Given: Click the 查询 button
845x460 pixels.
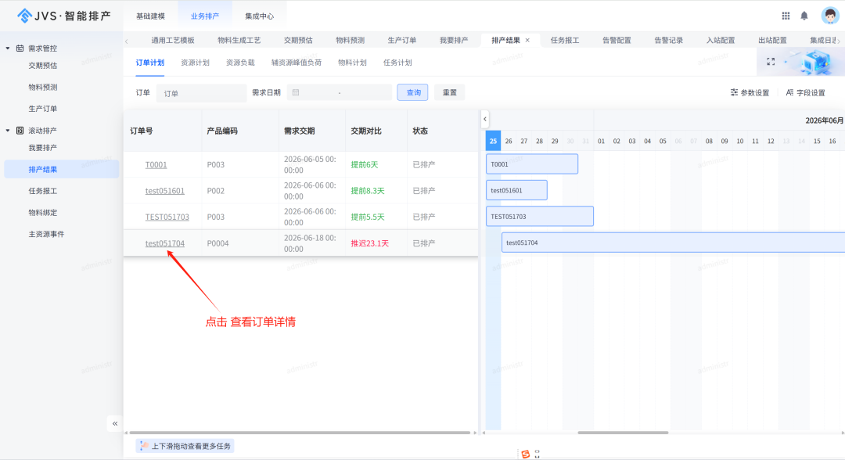Looking at the screenshot, I should [413, 92].
